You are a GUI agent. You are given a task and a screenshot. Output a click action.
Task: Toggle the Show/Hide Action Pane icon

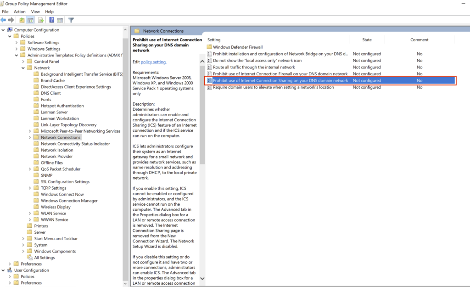point(60,20)
